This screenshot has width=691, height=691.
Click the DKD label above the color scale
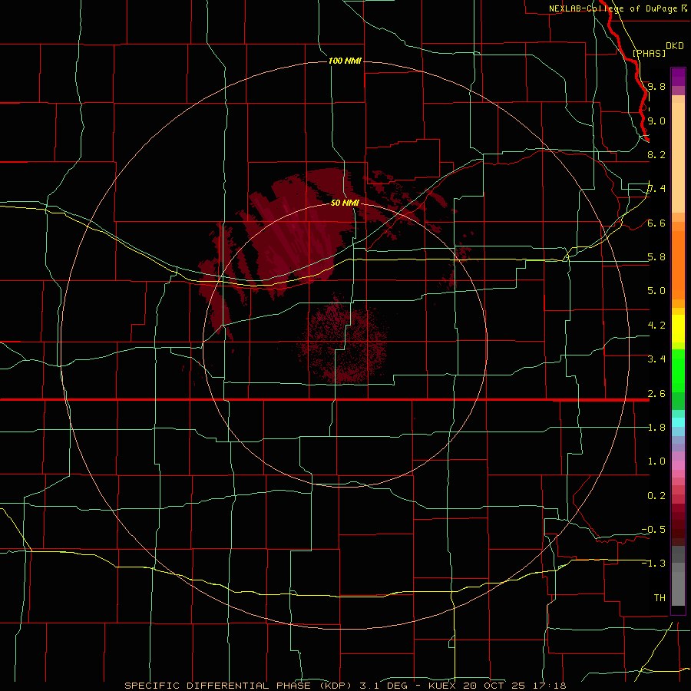[x=675, y=46]
